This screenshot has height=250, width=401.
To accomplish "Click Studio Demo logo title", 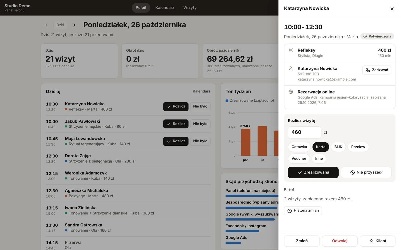I will tap(18, 6).
